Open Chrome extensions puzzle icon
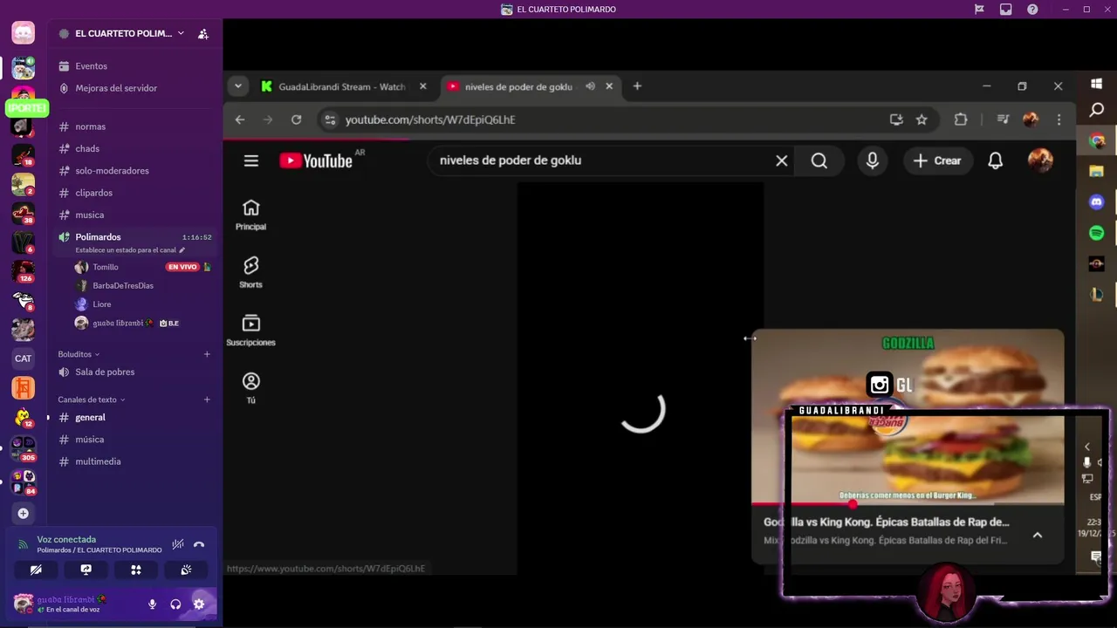1117x628 pixels. pyautogui.click(x=961, y=119)
